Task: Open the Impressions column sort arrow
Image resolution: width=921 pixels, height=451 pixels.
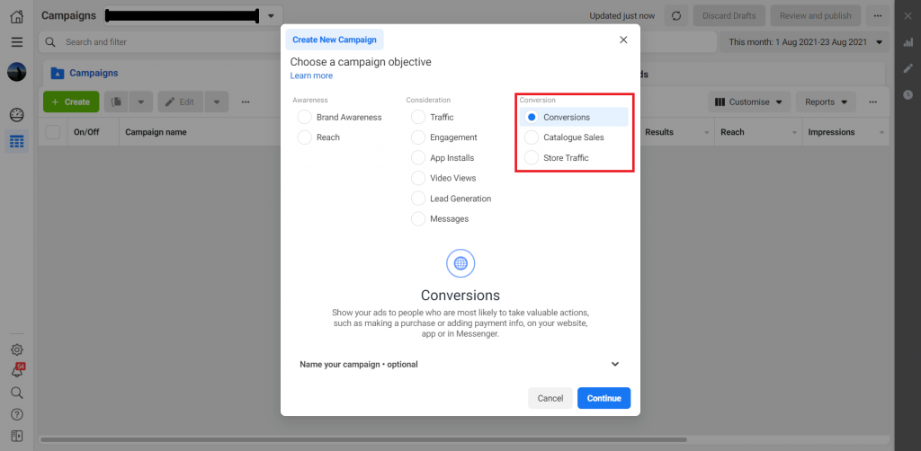Action: (881, 133)
